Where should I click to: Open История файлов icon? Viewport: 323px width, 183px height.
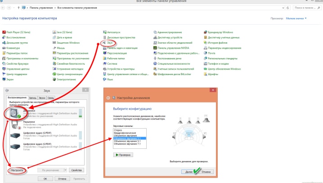[206, 43]
